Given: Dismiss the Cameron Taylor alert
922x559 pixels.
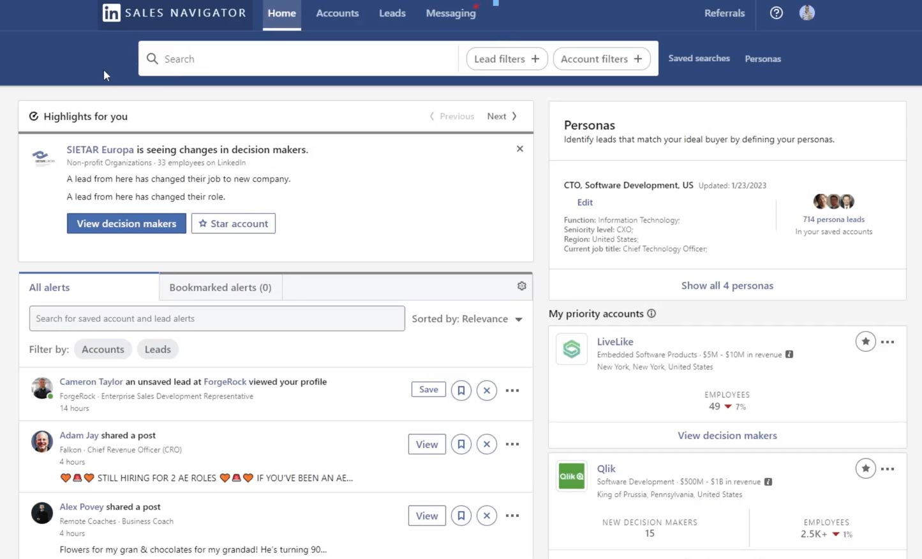Looking at the screenshot, I should tap(487, 391).
